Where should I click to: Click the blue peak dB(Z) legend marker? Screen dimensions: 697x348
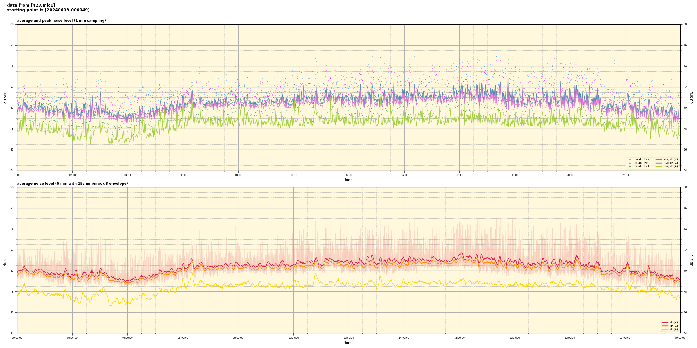tap(630, 159)
